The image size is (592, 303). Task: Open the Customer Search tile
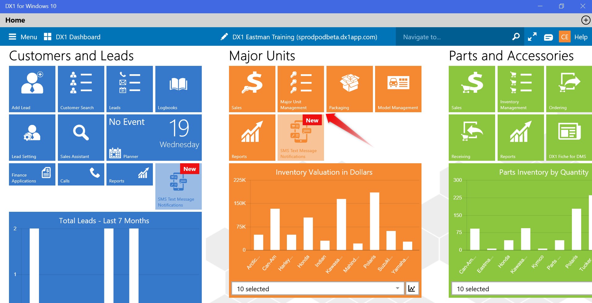(x=81, y=89)
